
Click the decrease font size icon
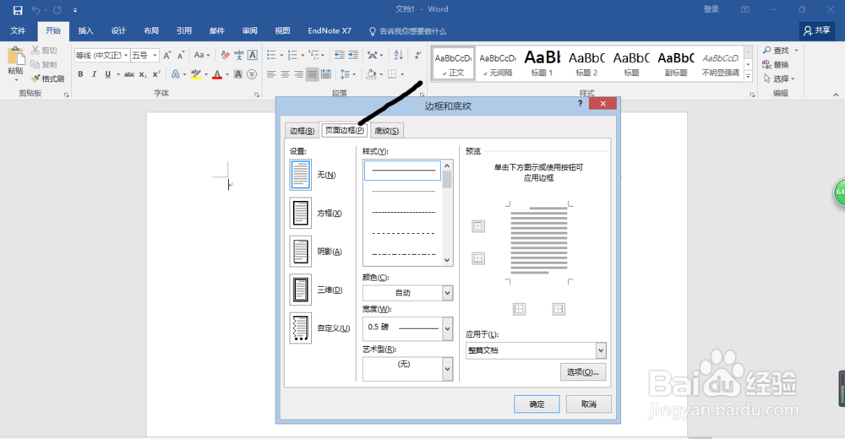click(181, 55)
